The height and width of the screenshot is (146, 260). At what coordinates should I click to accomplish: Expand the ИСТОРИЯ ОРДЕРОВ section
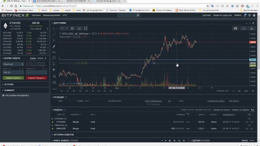coord(52,135)
